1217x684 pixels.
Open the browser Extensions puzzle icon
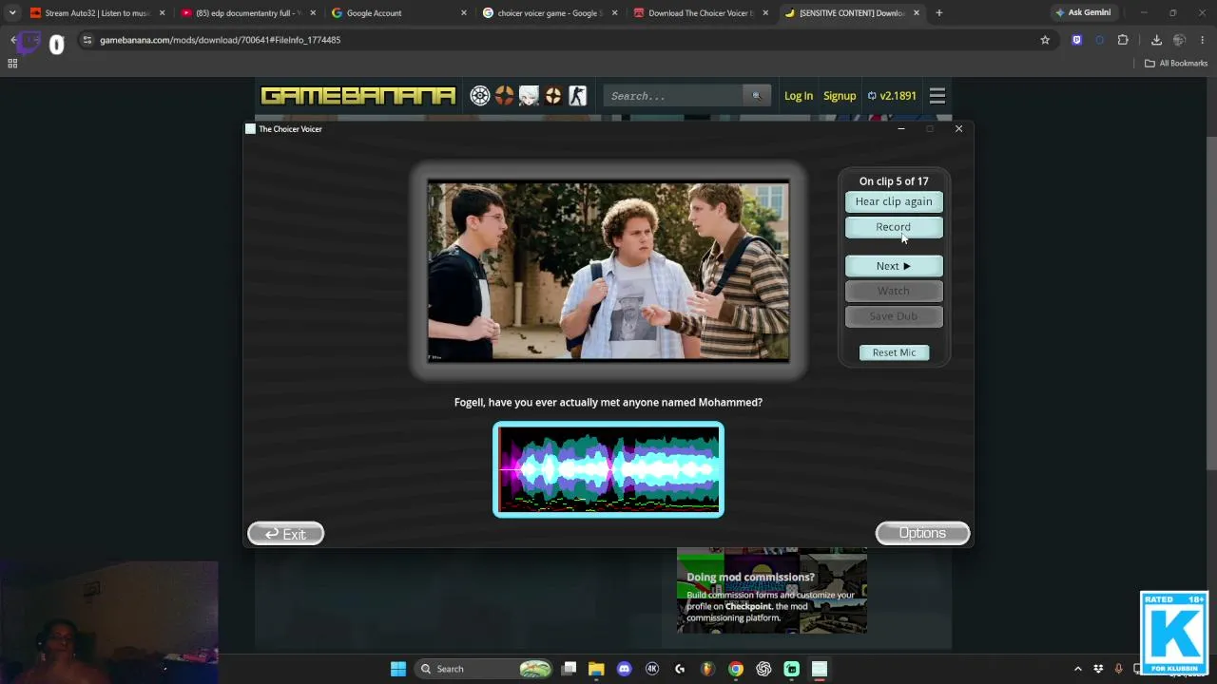(1123, 40)
